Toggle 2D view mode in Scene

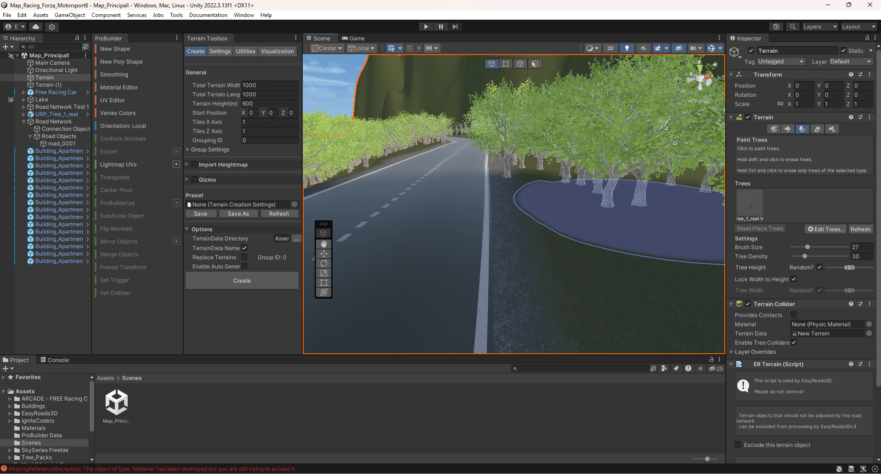610,48
